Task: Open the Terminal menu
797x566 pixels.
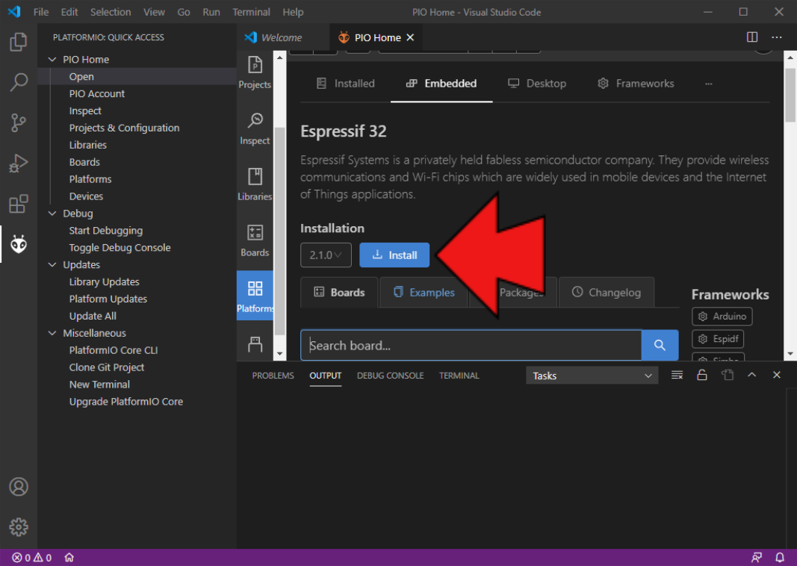Action: point(251,12)
